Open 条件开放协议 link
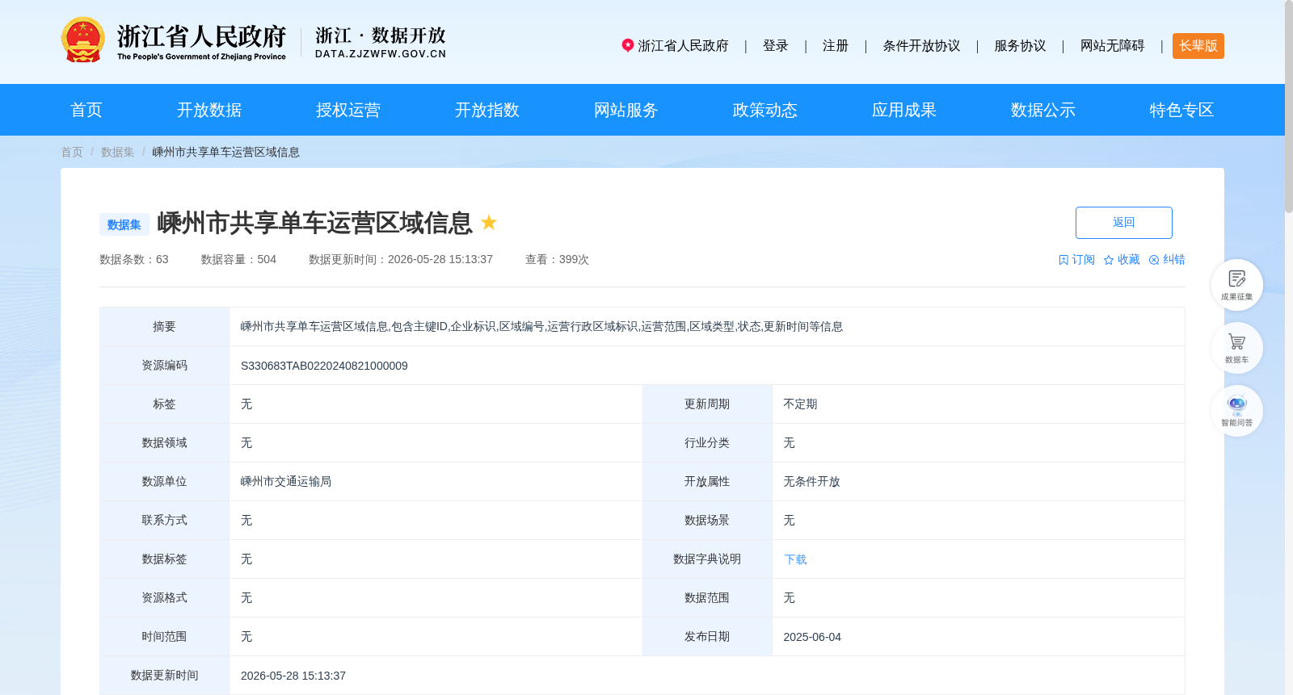The width and height of the screenshot is (1293, 695). [x=921, y=46]
